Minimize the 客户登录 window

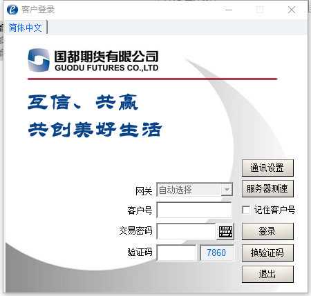(x=229, y=10)
